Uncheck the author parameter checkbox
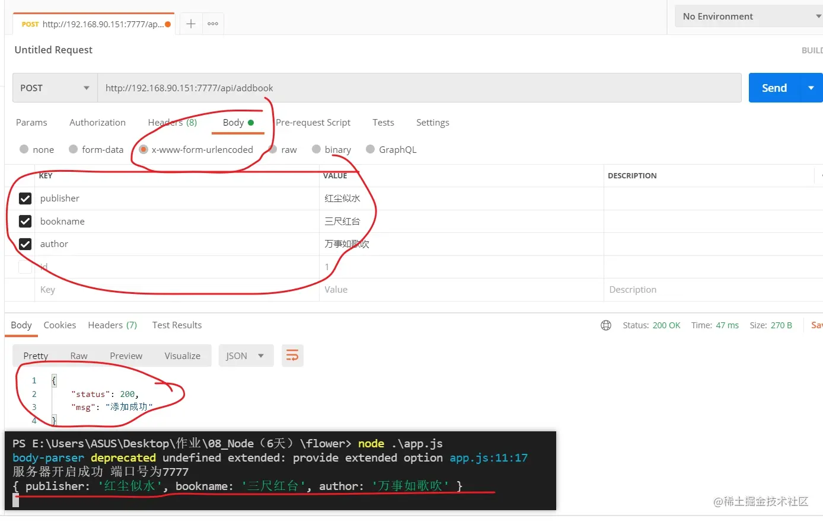The height and width of the screenshot is (522, 823). click(25, 244)
